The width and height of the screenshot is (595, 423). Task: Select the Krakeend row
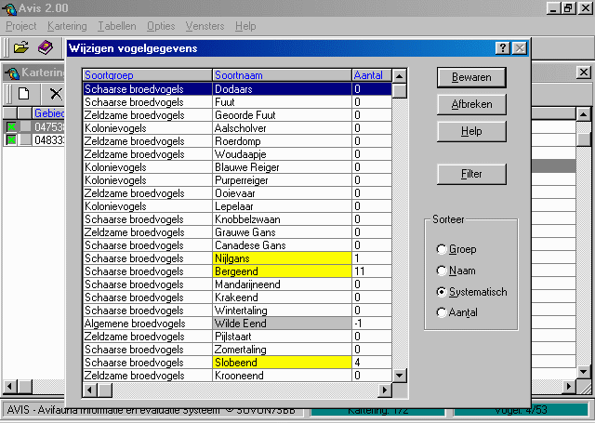point(237,297)
